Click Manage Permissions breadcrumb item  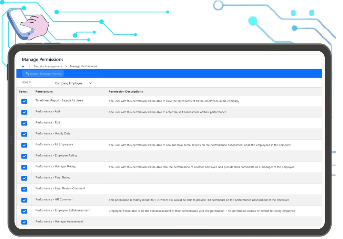click(83, 66)
